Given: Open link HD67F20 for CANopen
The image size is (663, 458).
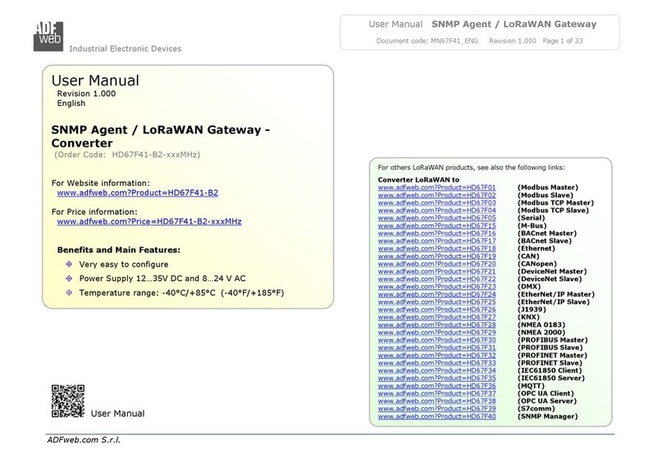Looking at the screenshot, I should click(437, 263).
